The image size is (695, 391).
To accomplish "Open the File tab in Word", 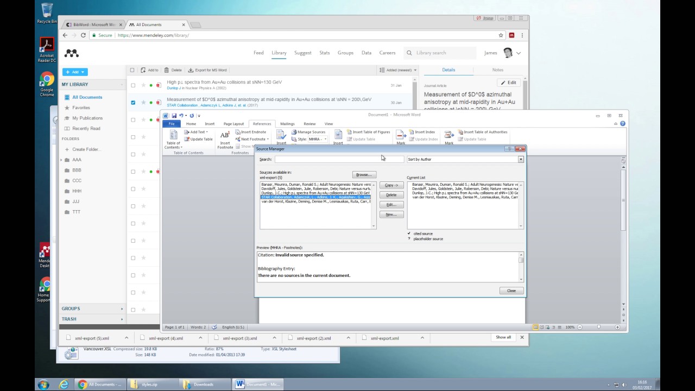I will [172, 124].
